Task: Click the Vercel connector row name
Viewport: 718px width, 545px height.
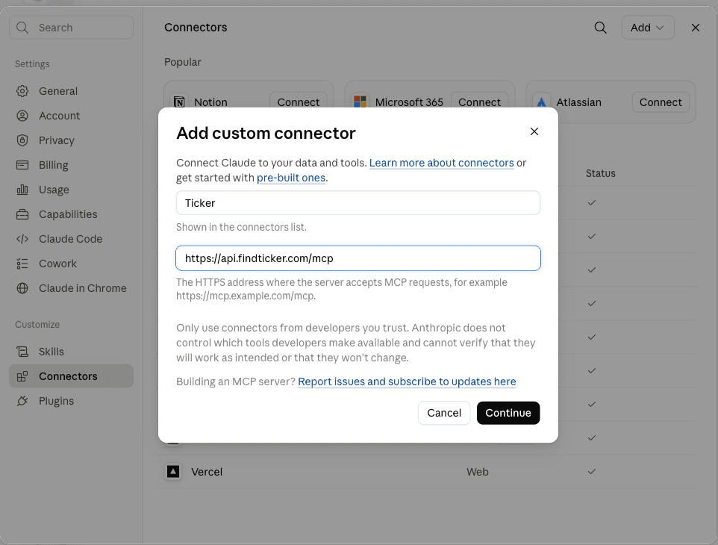Action: tap(207, 472)
